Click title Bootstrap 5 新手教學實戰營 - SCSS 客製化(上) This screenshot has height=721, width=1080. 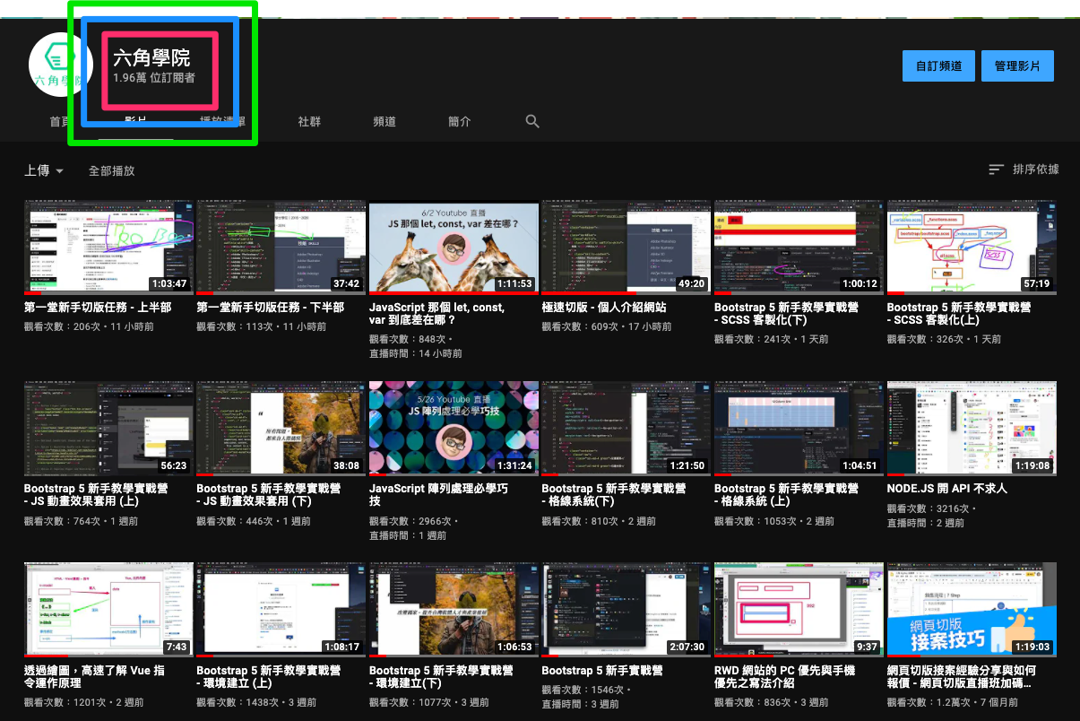pyautogui.click(x=959, y=314)
